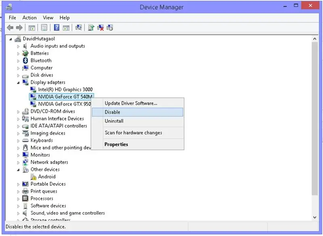Screen dimensions: 323x236
Task: Select the Keyboards category icon
Action: (x=25, y=141)
